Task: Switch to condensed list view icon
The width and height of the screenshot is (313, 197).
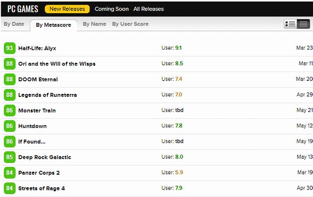Action: click(303, 24)
